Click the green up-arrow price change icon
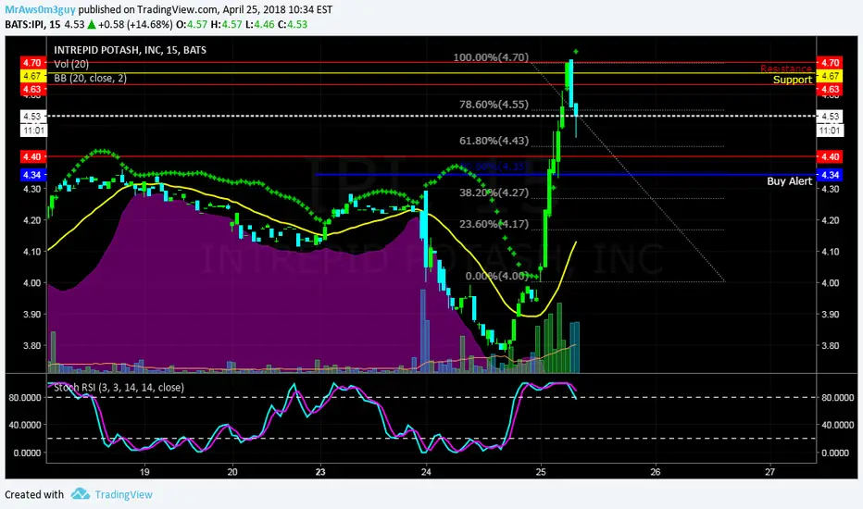The width and height of the screenshot is (863, 509). click(92, 24)
